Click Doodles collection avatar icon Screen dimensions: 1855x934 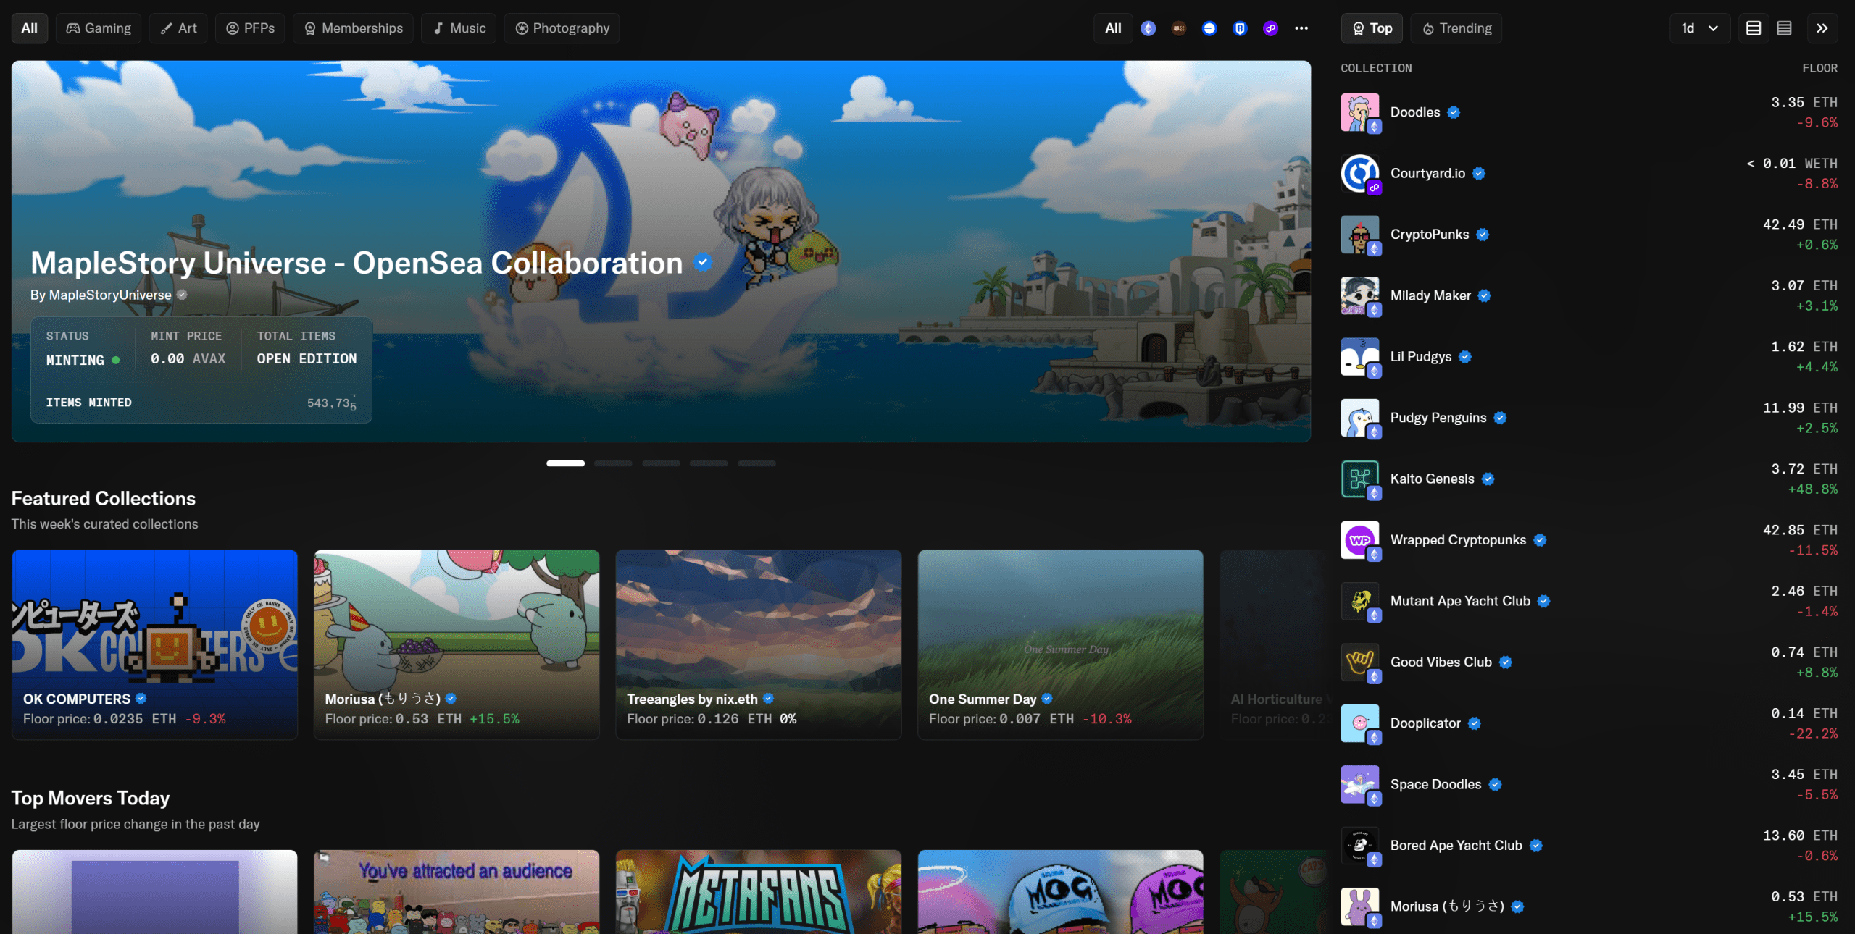click(x=1359, y=112)
